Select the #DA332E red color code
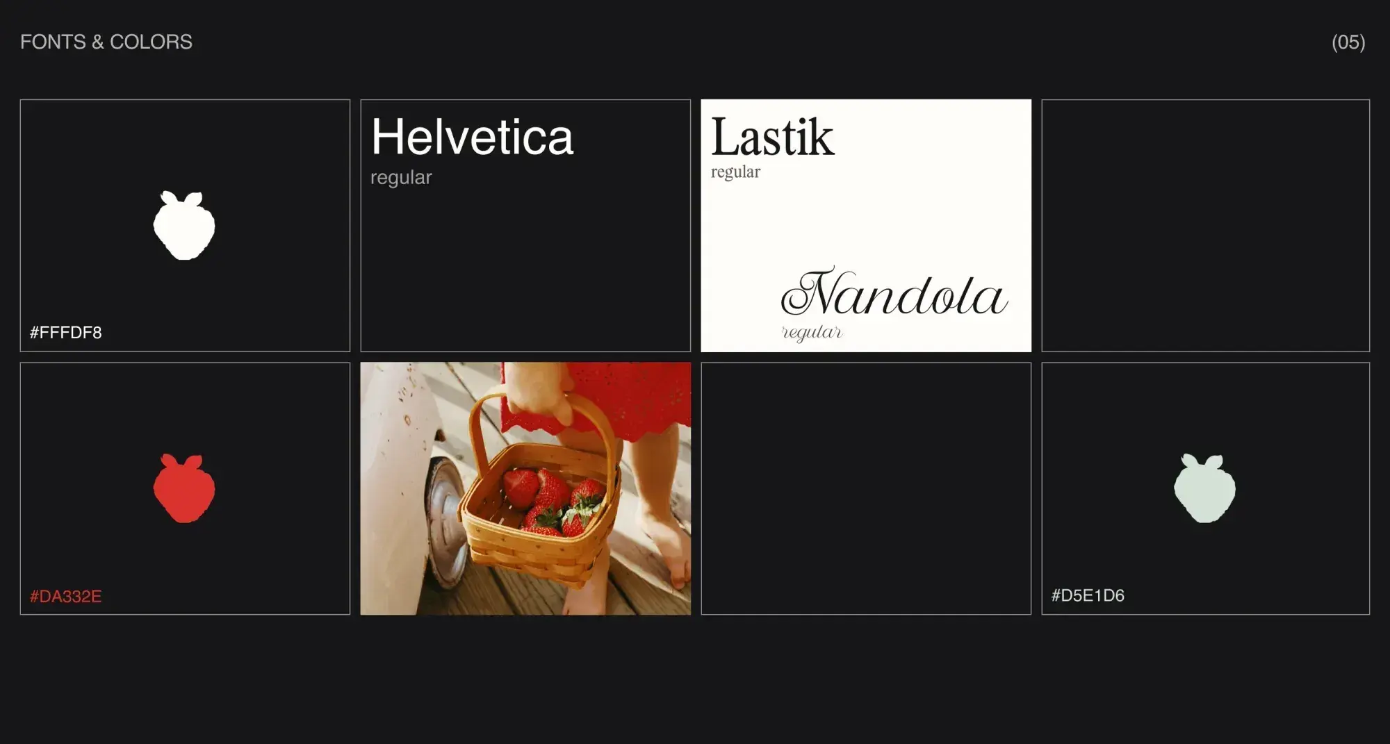 [65, 596]
